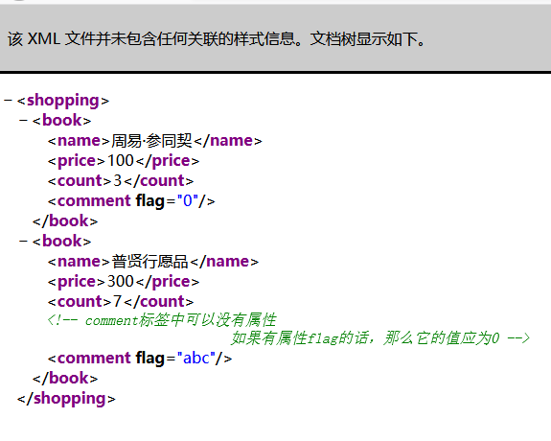Image resolution: width=551 pixels, height=441 pixels.
Task: Collapse the shopping root element
Action: [x=8, y=101]
